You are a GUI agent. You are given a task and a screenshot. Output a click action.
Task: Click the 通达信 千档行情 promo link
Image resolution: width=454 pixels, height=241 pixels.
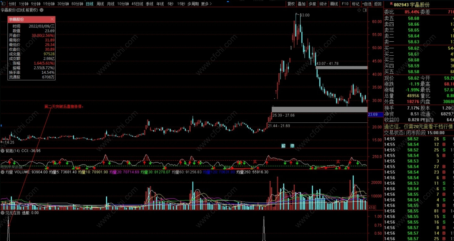click(418, 126)
